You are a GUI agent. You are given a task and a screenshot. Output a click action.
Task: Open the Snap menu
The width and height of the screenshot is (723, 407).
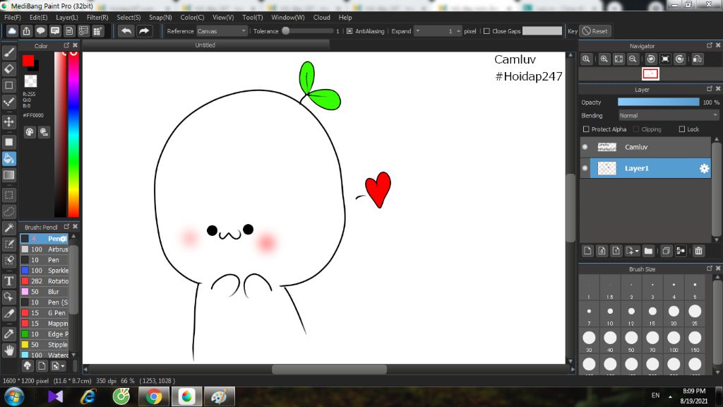pyautogui.click(x=160, y=17)
